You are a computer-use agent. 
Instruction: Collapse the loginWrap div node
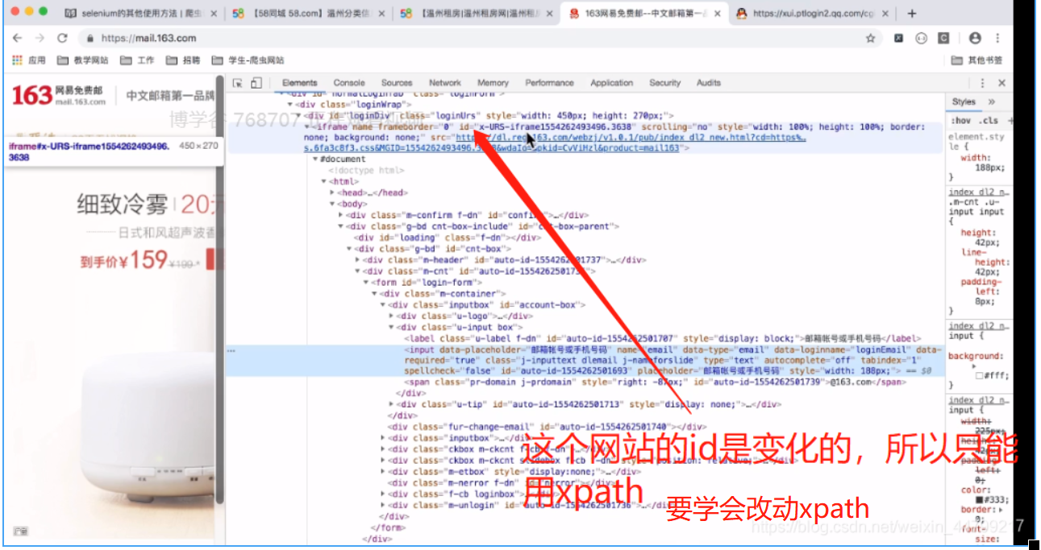pyautogui.click(x=292, y=105)
